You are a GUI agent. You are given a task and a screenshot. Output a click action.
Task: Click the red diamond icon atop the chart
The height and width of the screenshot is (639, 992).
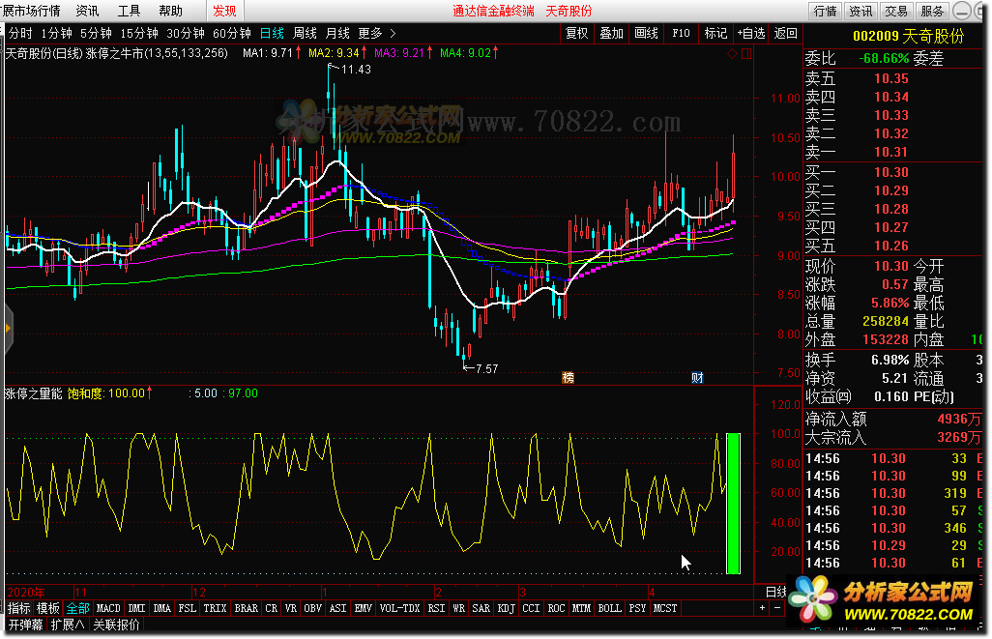tap(732, 54)
